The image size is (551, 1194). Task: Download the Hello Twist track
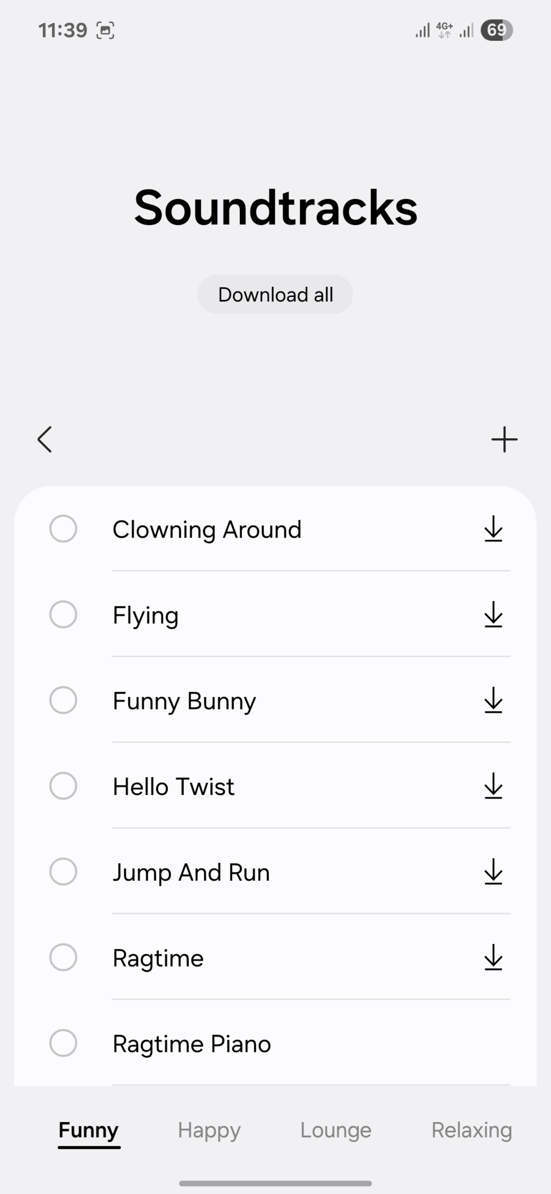(x=493, y=786)
